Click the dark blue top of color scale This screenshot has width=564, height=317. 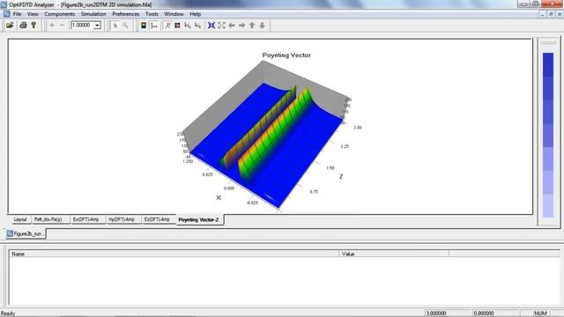click(x=548, y=64)
